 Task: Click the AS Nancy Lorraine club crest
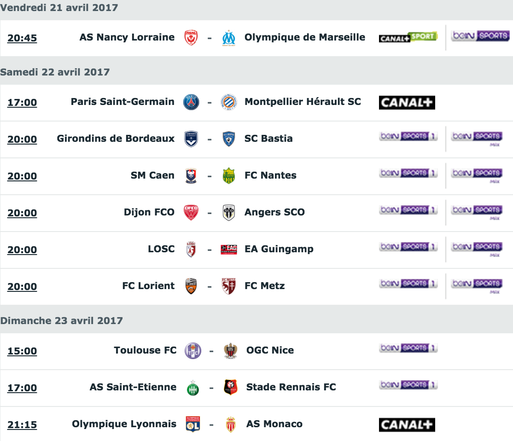click(x=191, y=38)
